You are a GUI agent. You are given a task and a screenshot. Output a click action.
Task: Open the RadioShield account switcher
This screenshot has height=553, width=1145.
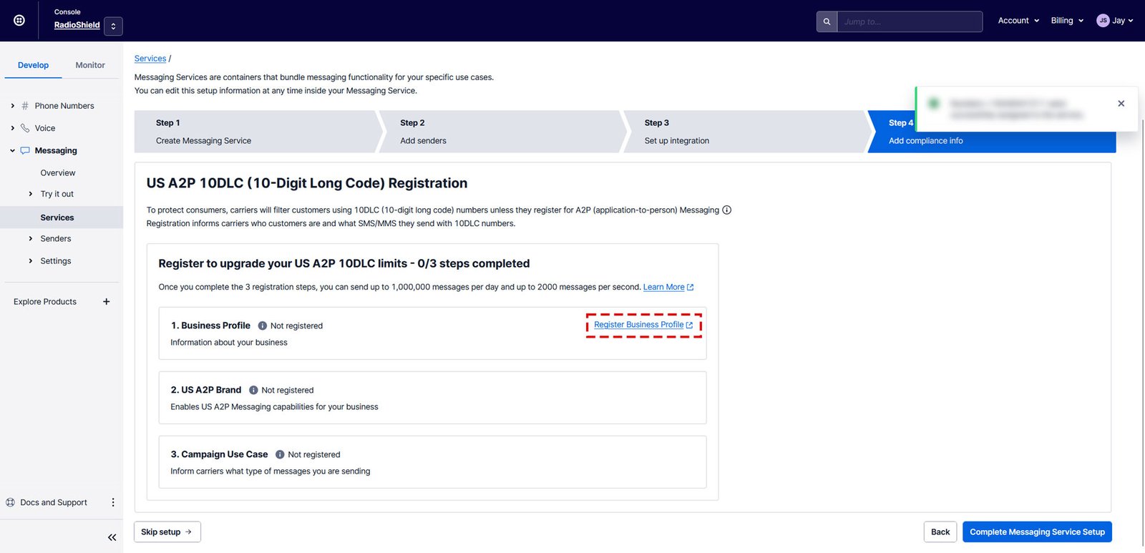(113, 26)
